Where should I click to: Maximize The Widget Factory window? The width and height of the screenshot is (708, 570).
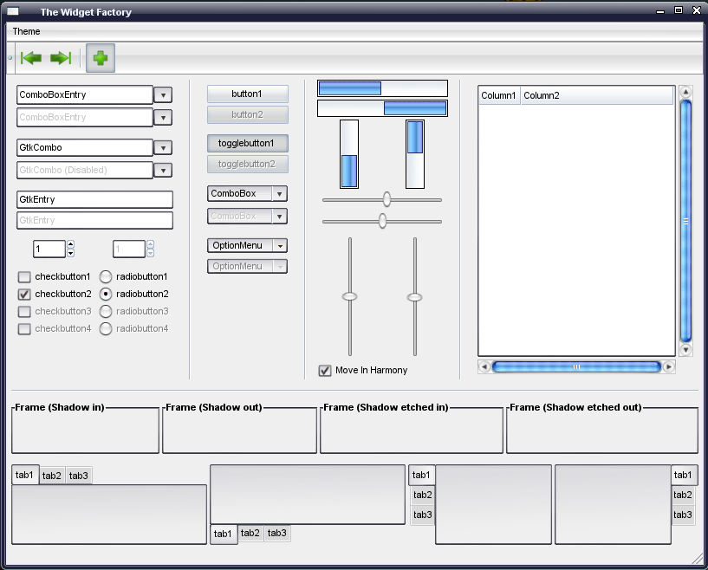(x=679, y=10)
